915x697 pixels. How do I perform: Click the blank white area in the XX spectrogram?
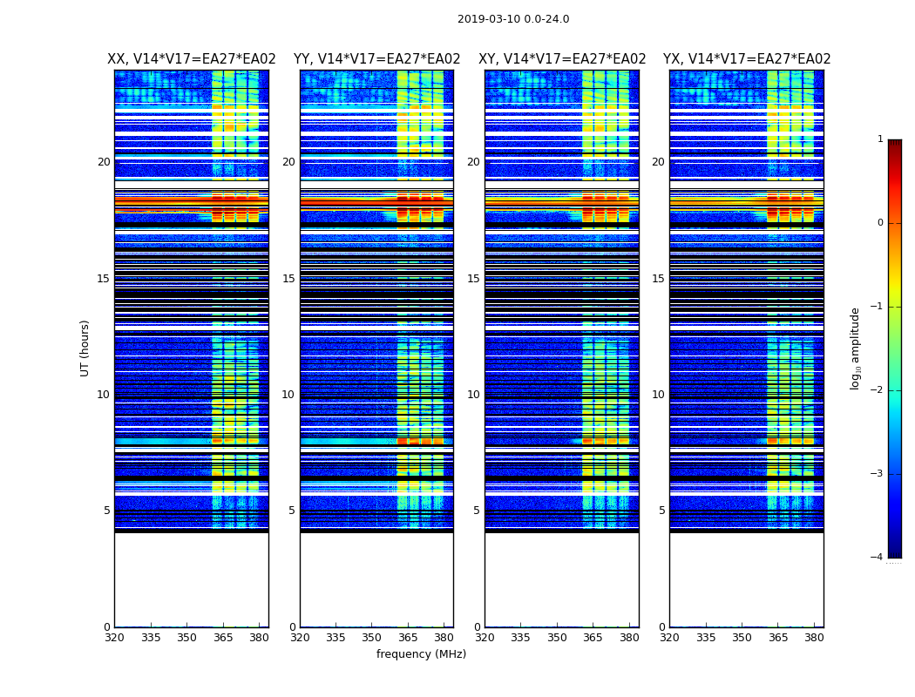point(191,579)
